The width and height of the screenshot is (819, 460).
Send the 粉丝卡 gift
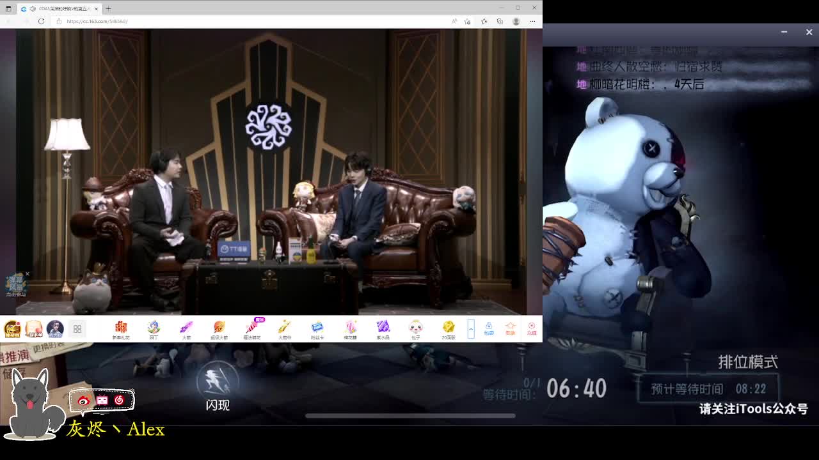click(317, 329)
